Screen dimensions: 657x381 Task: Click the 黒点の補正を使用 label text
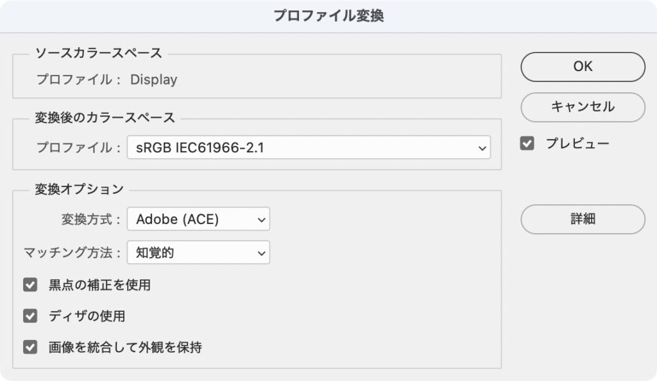point(99,285)
